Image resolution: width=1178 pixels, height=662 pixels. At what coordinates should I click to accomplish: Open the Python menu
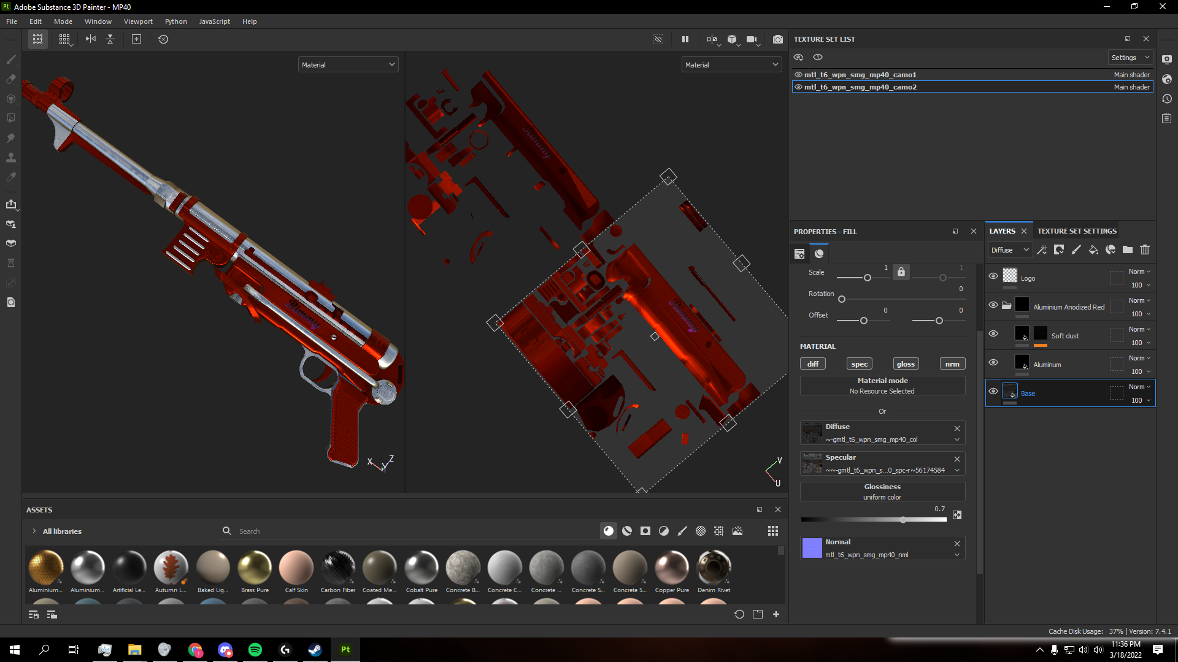pos(175,21)
